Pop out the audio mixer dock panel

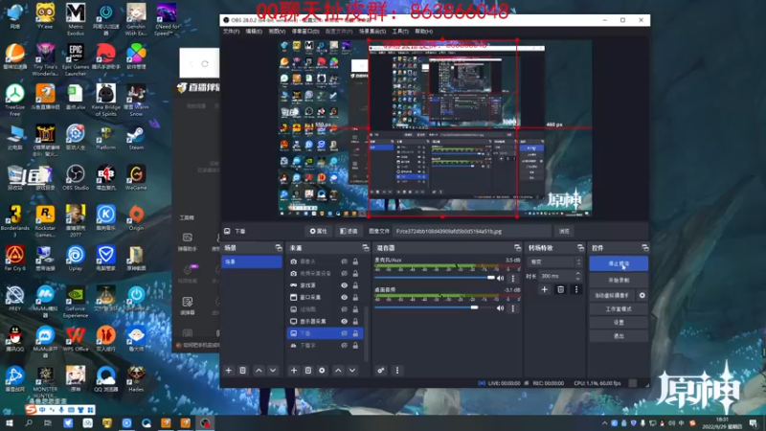point(517,248)
